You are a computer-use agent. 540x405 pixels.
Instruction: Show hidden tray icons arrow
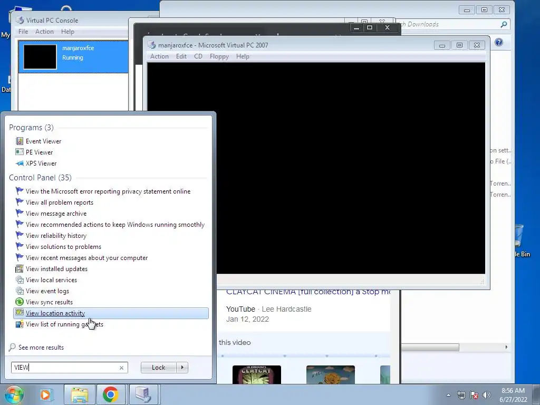pos(448,395)
